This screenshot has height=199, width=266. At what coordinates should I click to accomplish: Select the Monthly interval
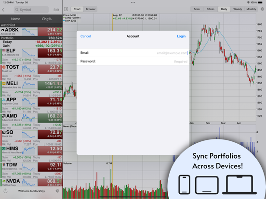[251, 9]
